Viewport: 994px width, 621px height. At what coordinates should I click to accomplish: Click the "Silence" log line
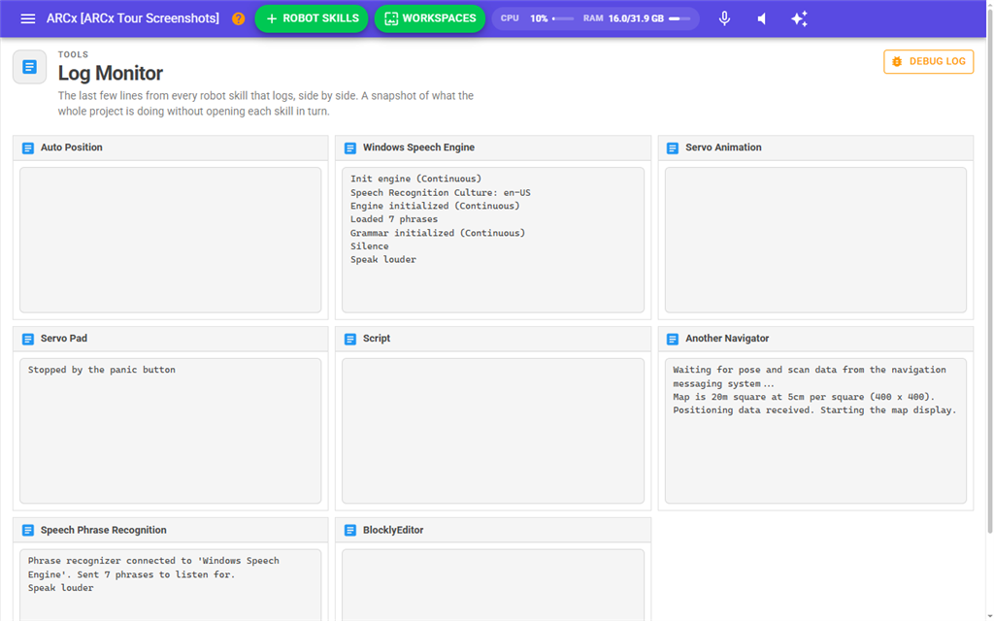point(370,246)
